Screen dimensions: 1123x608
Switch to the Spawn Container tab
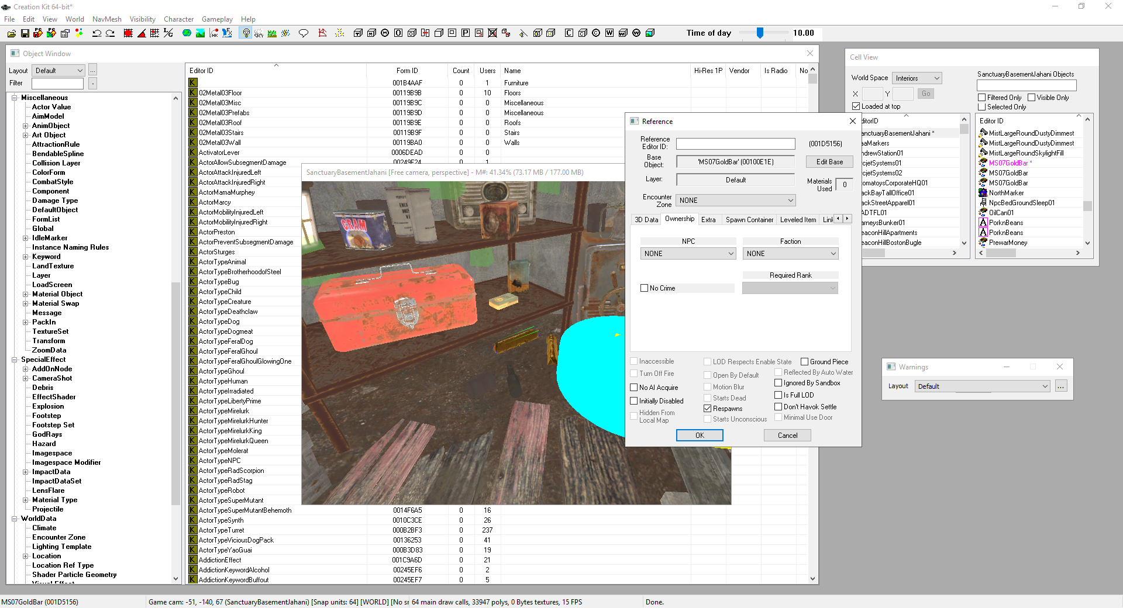coord(749,220)
